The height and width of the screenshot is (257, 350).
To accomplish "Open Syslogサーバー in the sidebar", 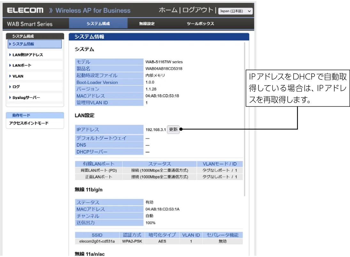I will (x=35, y=97).
